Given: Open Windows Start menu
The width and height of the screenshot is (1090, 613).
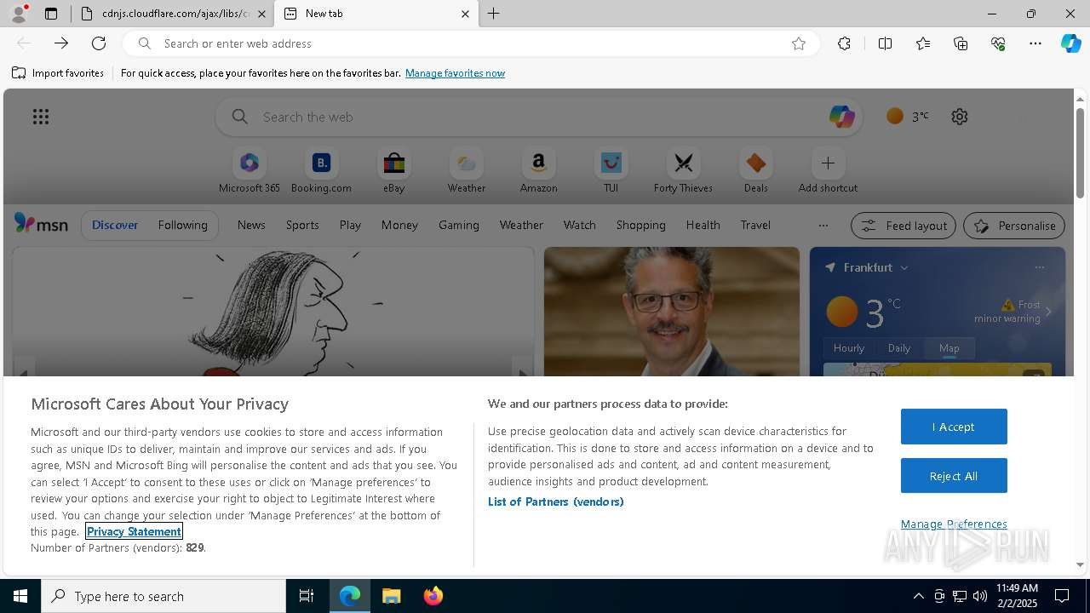Looking at the screenshot, I should point(20,596).
